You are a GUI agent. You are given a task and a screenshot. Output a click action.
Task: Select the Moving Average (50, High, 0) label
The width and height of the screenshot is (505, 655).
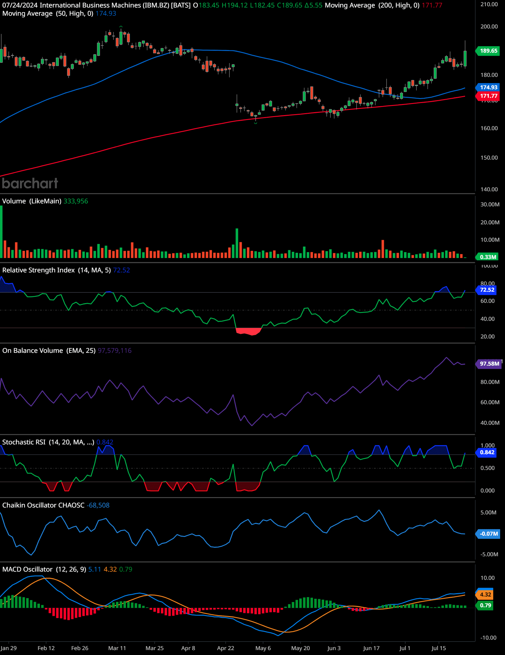click(48, 13)
